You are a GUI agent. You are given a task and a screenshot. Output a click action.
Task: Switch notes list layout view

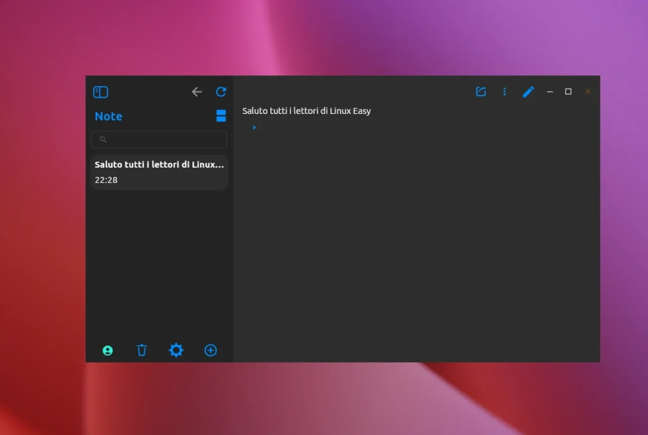tap(221, 115)
